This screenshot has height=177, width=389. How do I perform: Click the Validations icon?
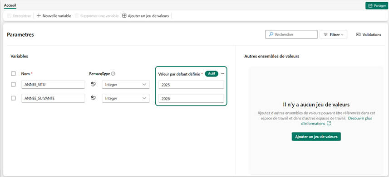tap(358, 35)
